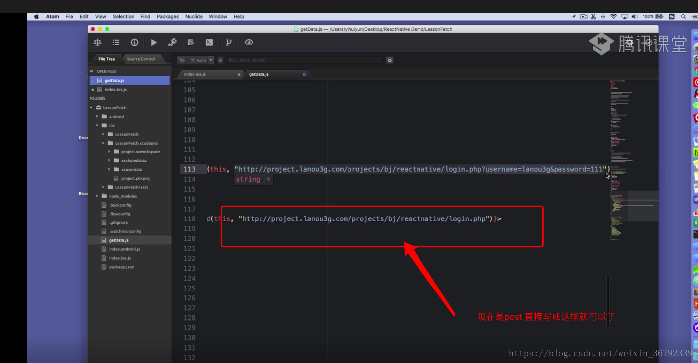Close the index.ios.js editor tab

(239, 75)
